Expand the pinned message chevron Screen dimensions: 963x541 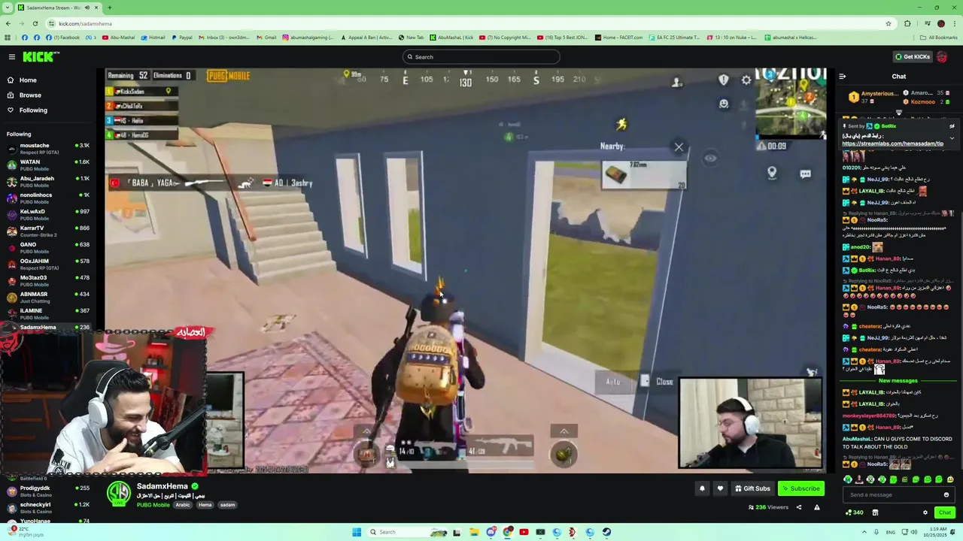pos(952,138)
